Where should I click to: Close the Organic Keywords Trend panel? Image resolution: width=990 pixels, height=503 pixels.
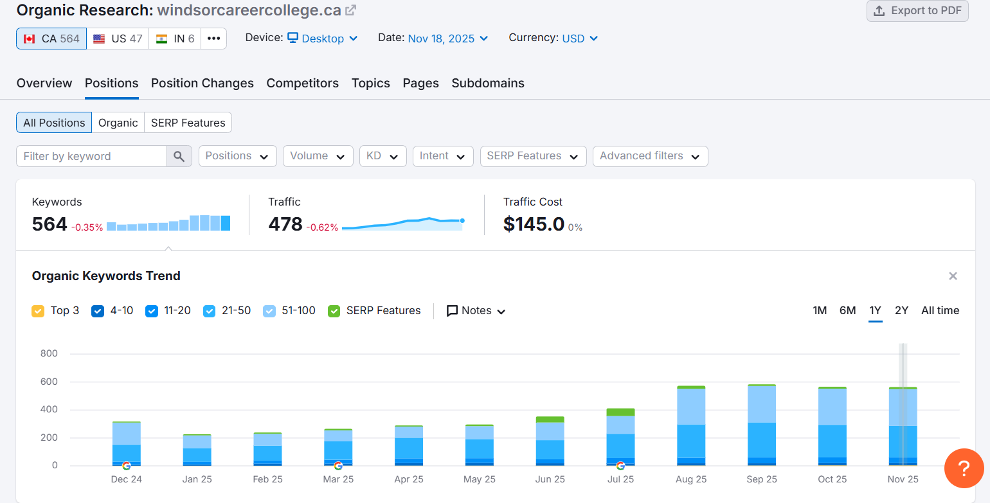click(953, 276)
